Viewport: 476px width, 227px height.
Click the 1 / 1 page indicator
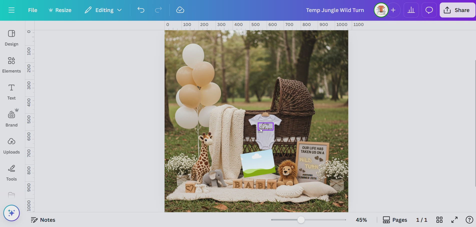pyautogui.click(x=422, y=220)
